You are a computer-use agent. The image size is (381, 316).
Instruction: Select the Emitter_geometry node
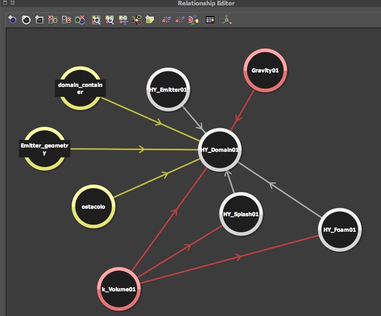tap(44, 149)
